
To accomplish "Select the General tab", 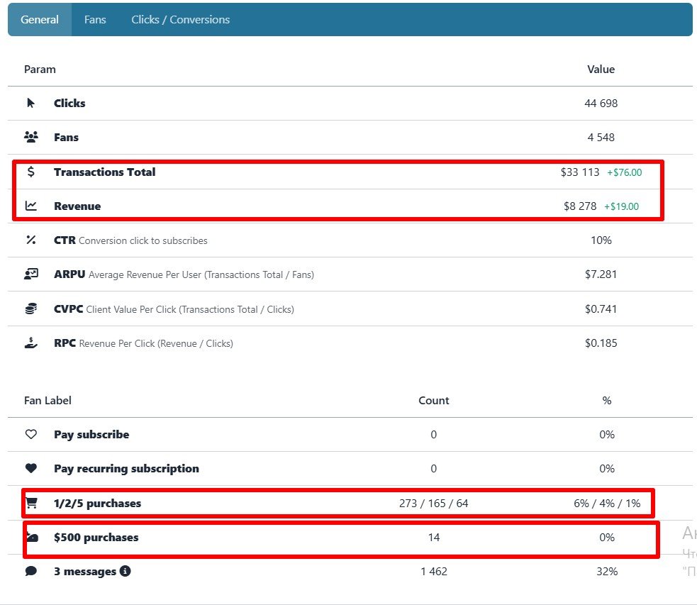I will click(40, 20).
